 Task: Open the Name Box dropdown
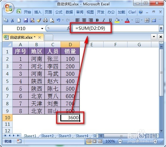[x=42, y=28]
